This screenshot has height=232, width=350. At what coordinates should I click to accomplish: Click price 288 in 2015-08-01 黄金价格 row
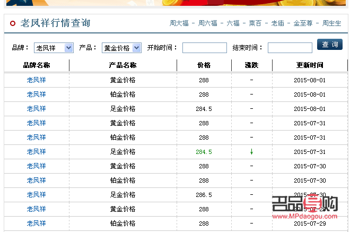tap(204, 80)
